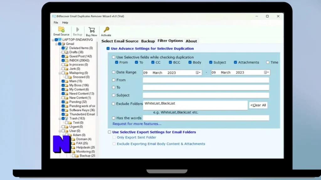Viewport: 321px width, 180px height.
Task: Click the Gmail folder icon
Action: tap(63, 44)
